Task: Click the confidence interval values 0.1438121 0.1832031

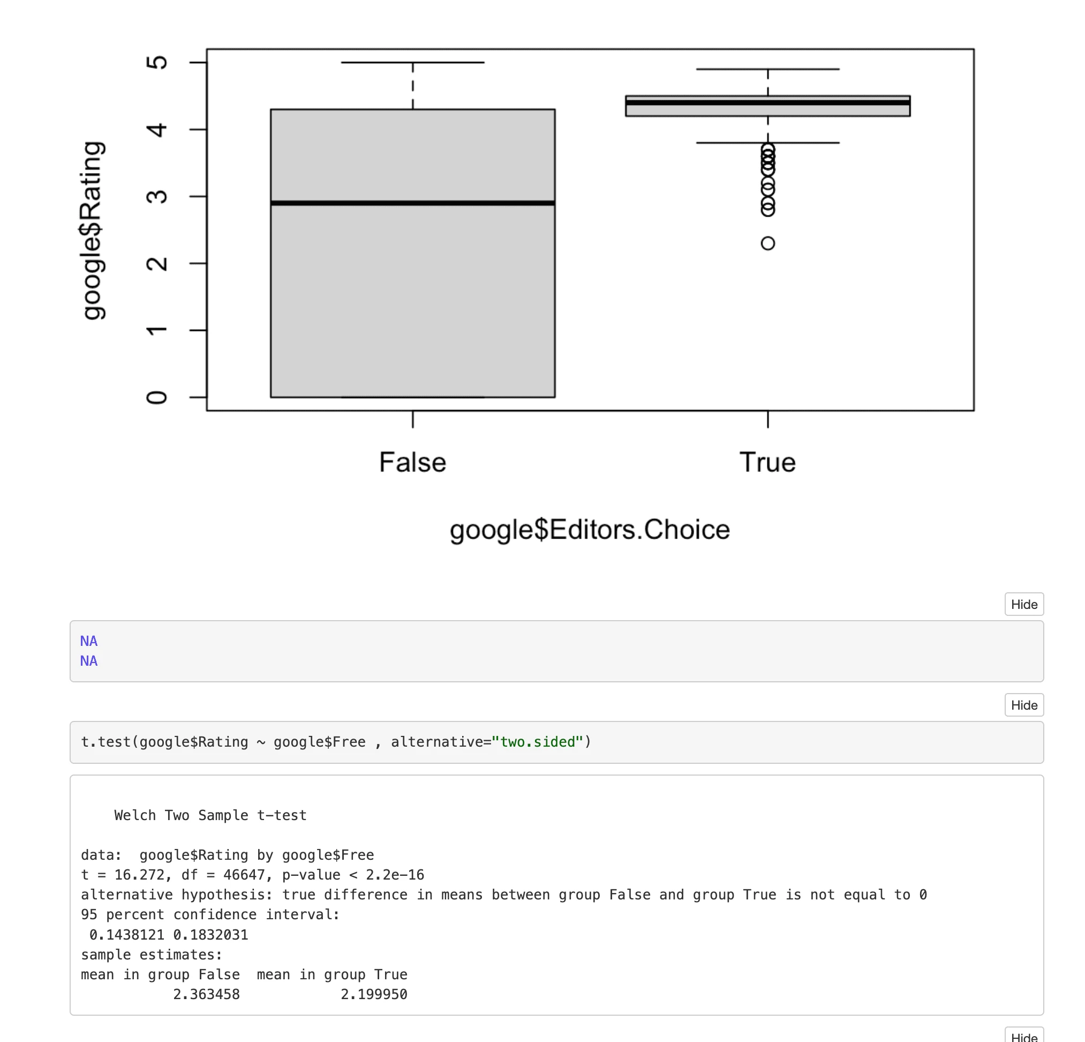Action: [x=168, y=935]
